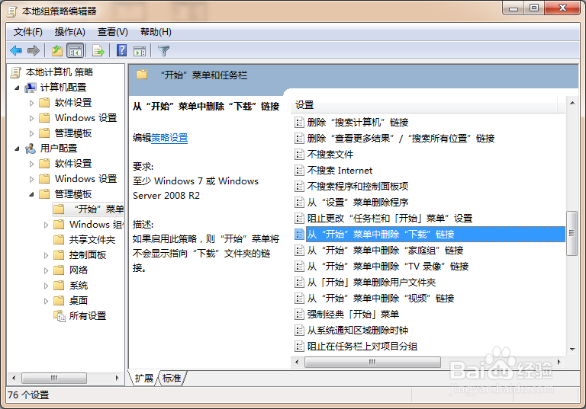Select 从「开始」菜单删除用户文件夹 policy
The image size is (586, 409).
(x=372, y=283)
